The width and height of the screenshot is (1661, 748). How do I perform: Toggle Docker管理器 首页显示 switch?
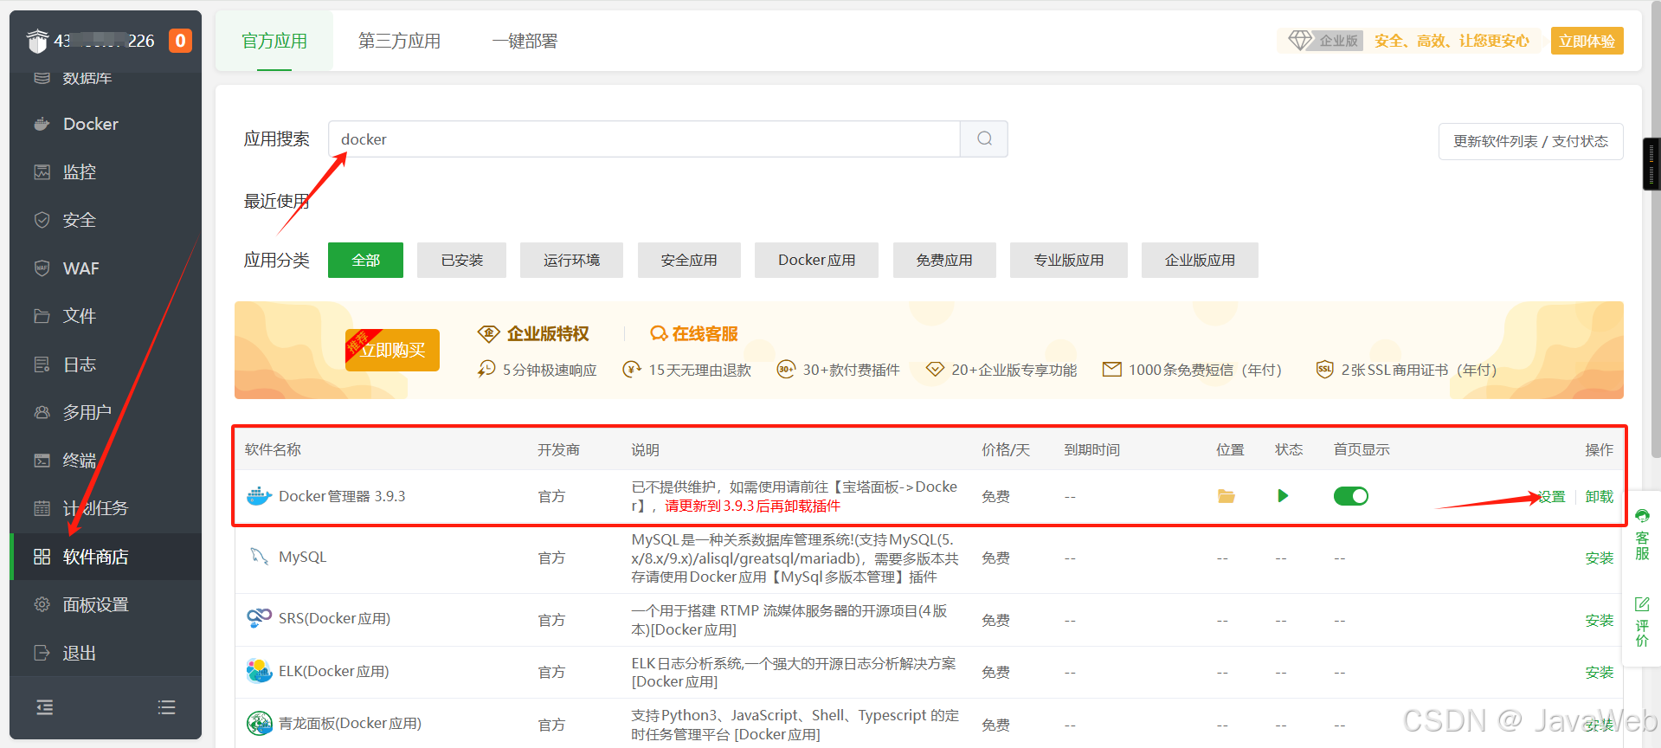point(1350,496)
